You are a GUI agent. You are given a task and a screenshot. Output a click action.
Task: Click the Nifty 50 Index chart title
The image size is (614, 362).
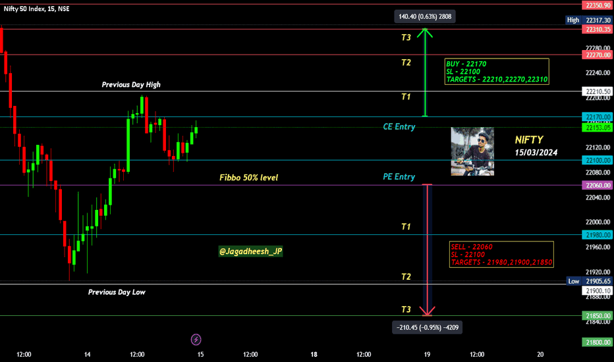(36, 9)
